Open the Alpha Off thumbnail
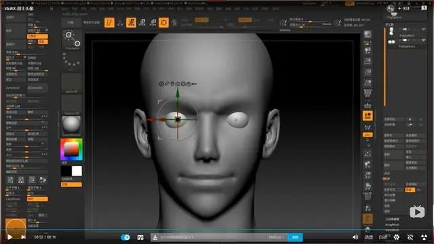434x244 pixels. (72, 83)
